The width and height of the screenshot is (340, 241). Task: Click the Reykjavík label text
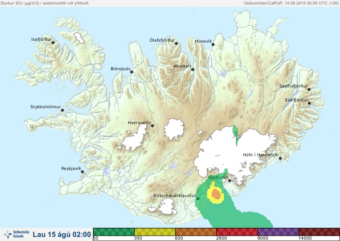(x=71, y=169)
